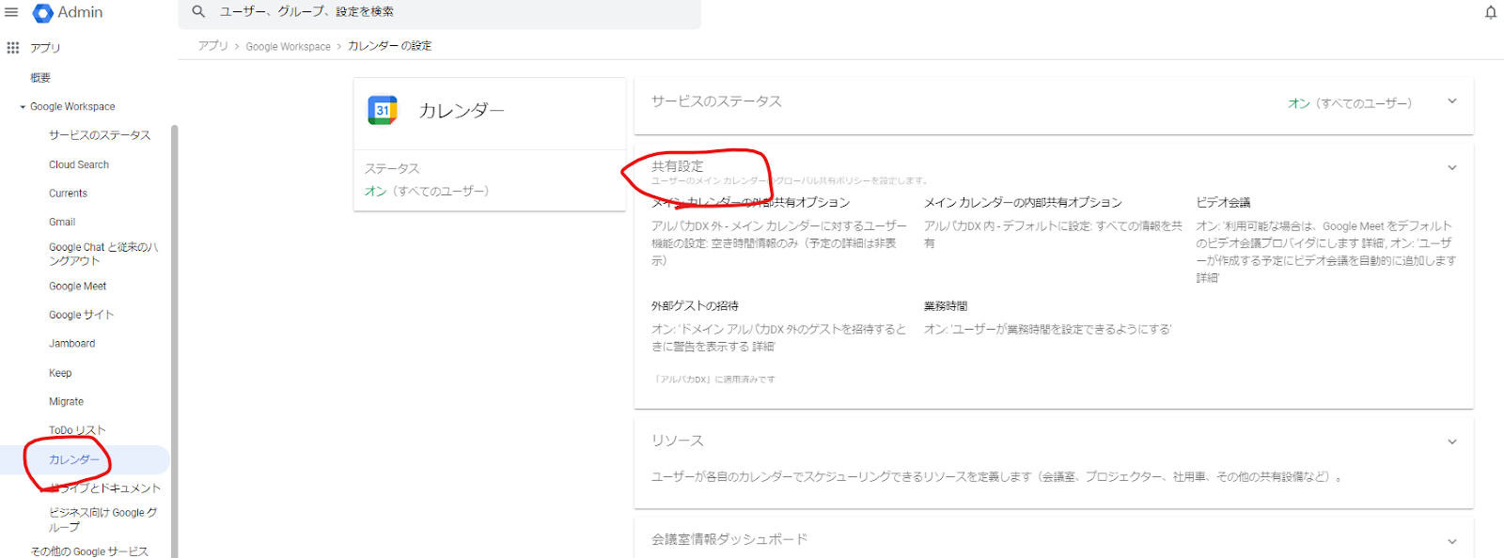The image size is (1504, 558).
Task: Expand the サービスのステータス section chevron
Action: (1452, 101)
